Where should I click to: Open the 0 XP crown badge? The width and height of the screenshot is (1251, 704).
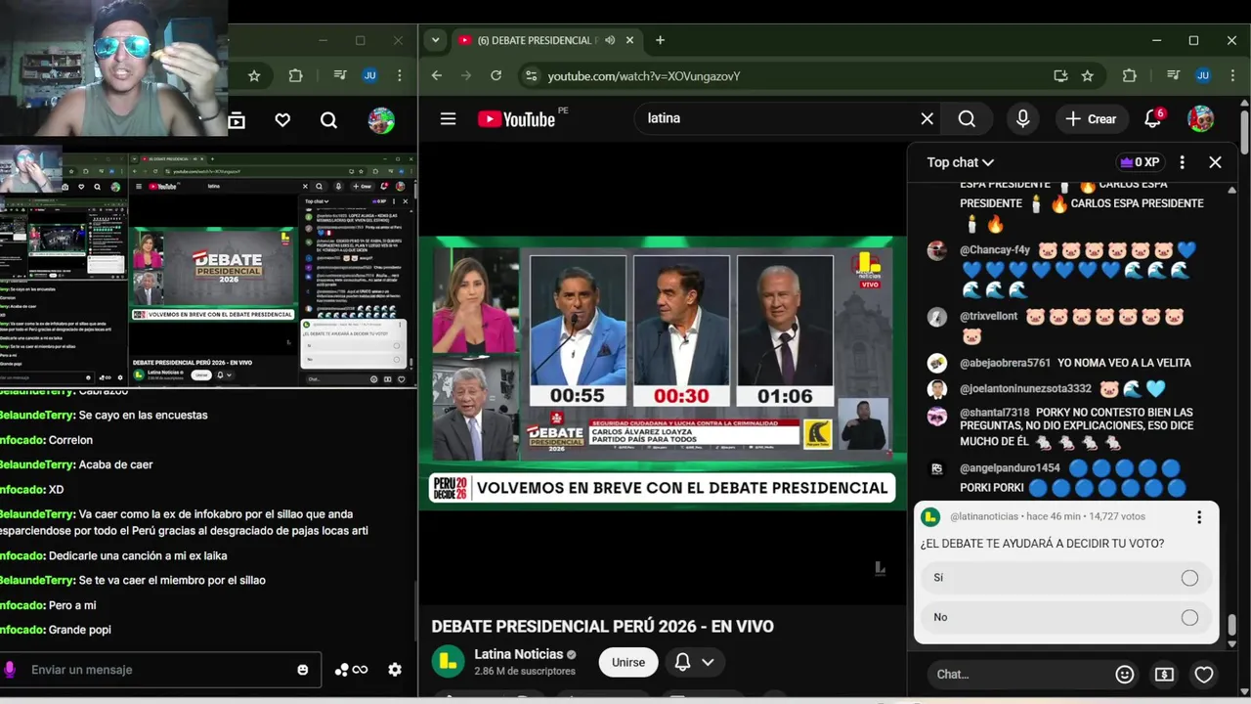pyautogui.click(x=1140, y=162)
